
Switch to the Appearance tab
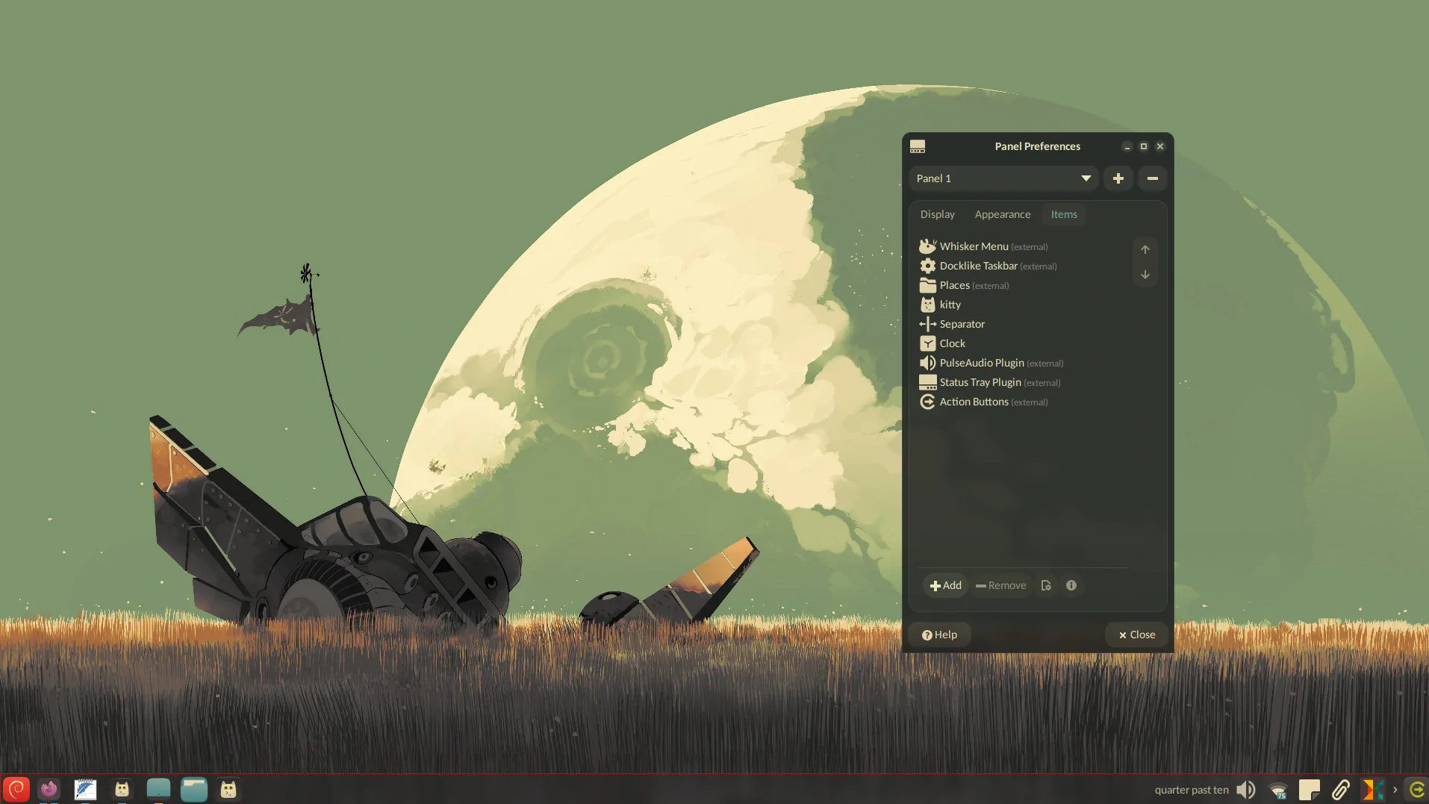pyautogui.click(x=1003, y=214)
